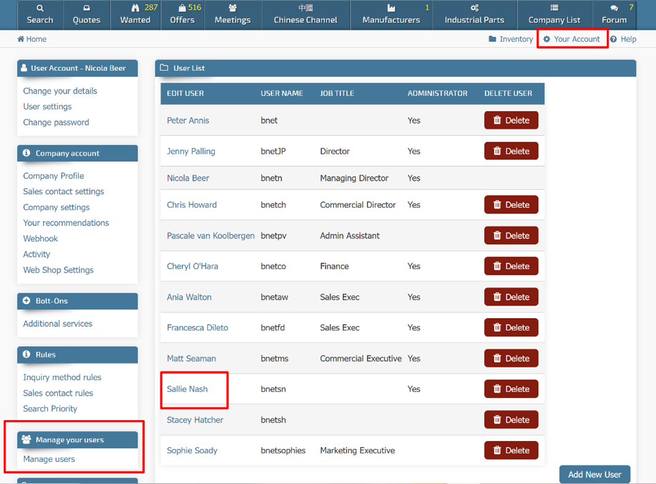Open Company Profile
The height and width of the screenshot is (484, 656).
coord(54,176)
